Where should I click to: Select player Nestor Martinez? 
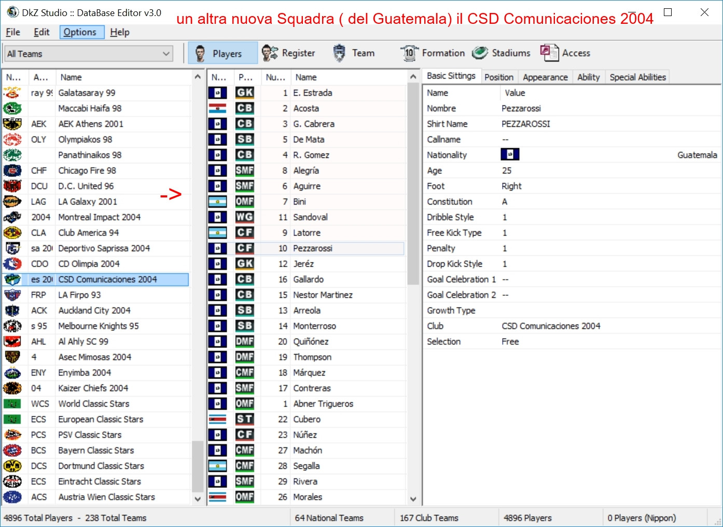323,295
